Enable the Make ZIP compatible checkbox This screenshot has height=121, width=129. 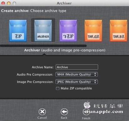pos(57,88)
